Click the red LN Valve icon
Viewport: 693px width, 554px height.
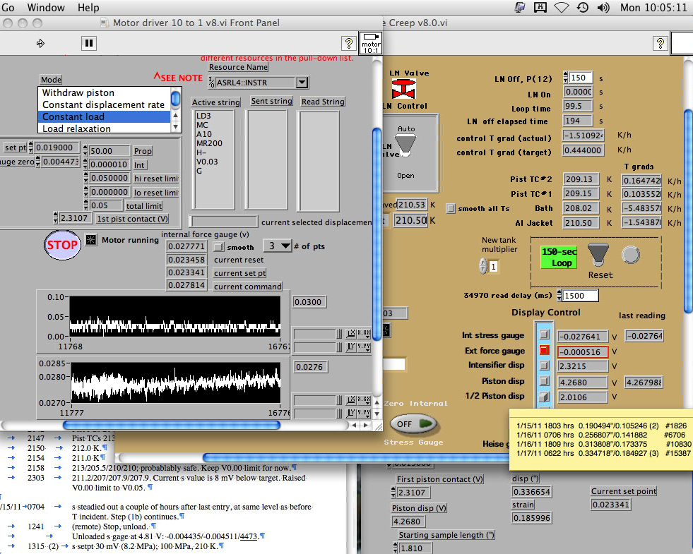pos(404,90)
